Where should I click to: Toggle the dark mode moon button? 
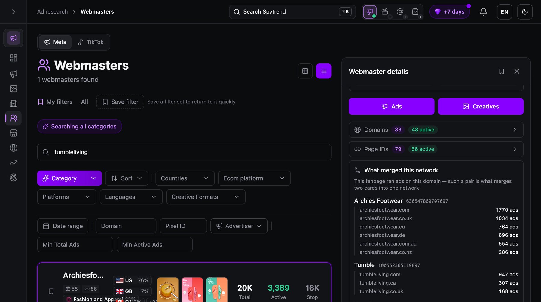(x=525, y=12)
